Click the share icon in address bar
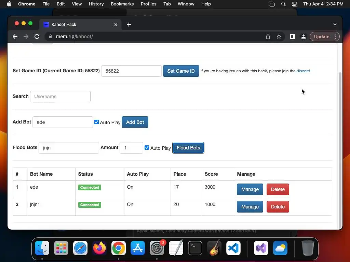The image size is (350, 262). pyautogui.click(x=268, y=37)
